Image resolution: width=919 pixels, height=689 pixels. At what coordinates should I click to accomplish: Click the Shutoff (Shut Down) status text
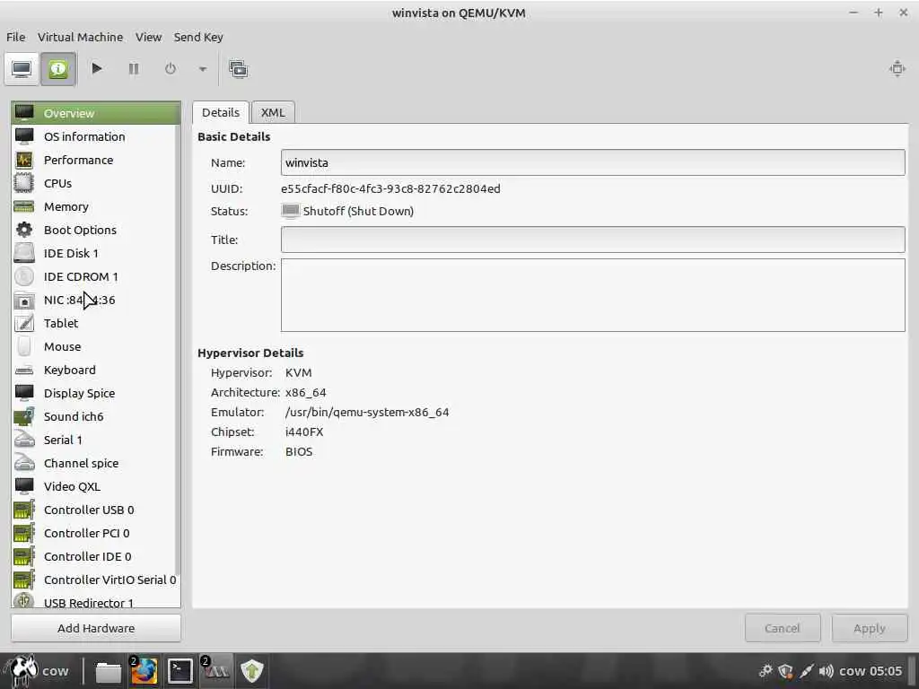pos(358,211)
